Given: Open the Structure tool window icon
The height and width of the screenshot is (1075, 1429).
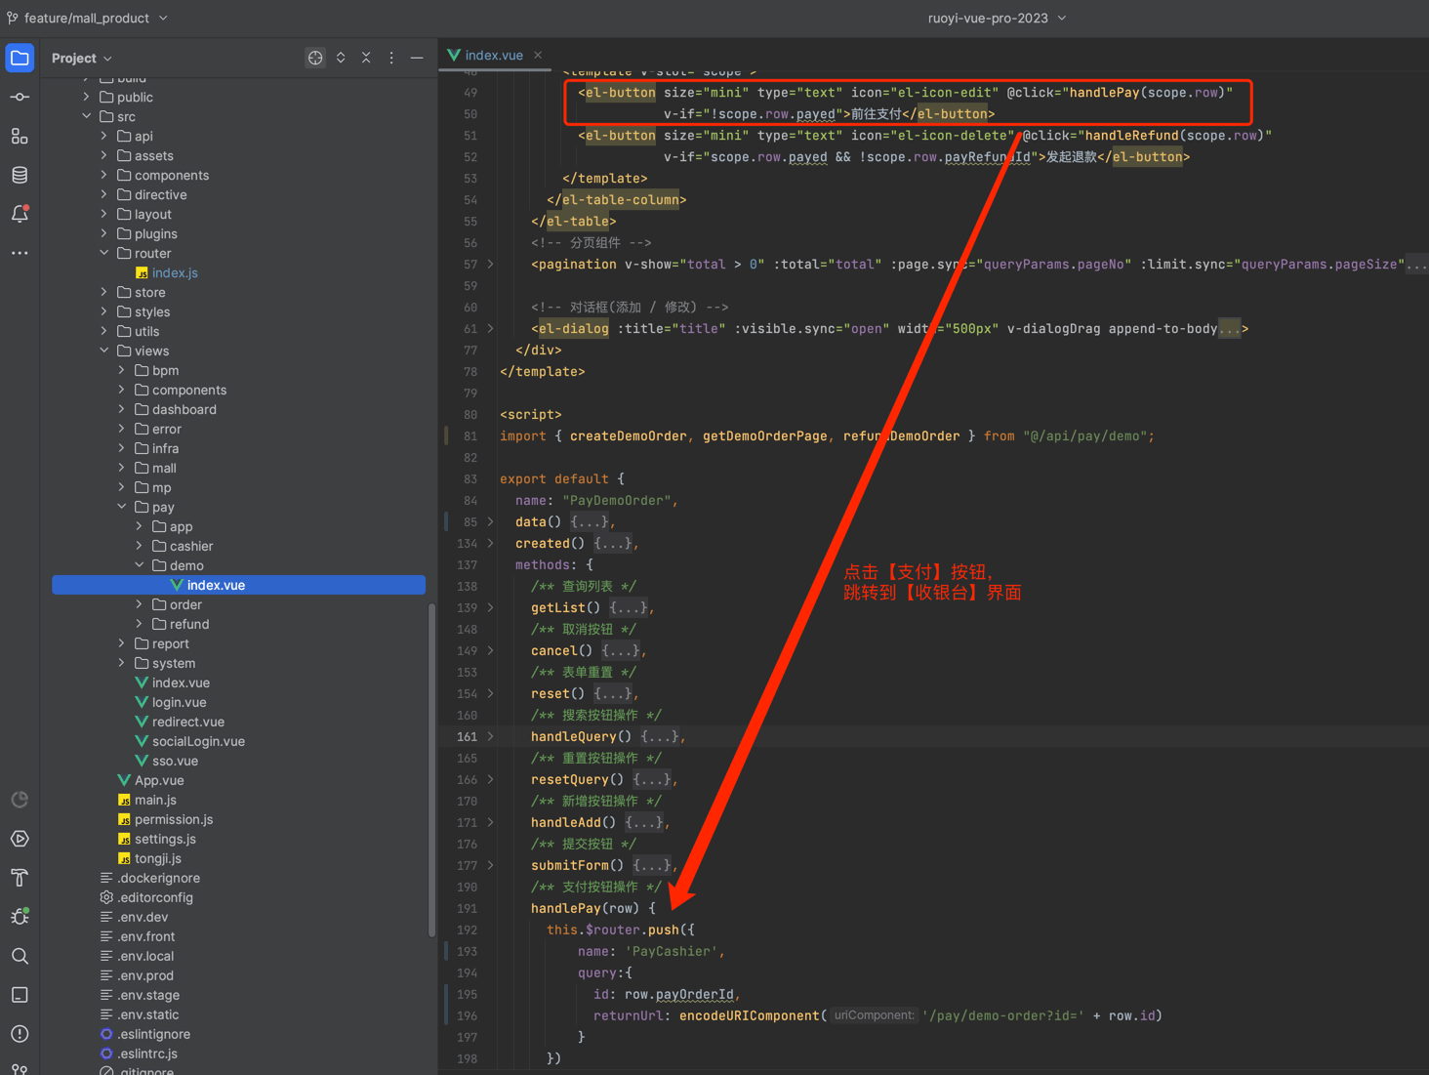Looking at the screenshot, I should 20,136.
